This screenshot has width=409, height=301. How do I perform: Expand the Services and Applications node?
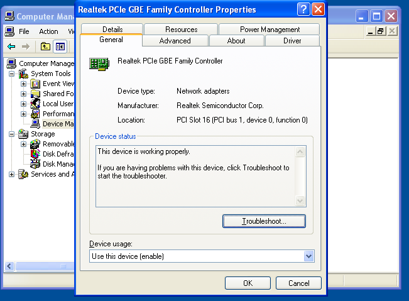pyautogui.click(x=11, y=174)
